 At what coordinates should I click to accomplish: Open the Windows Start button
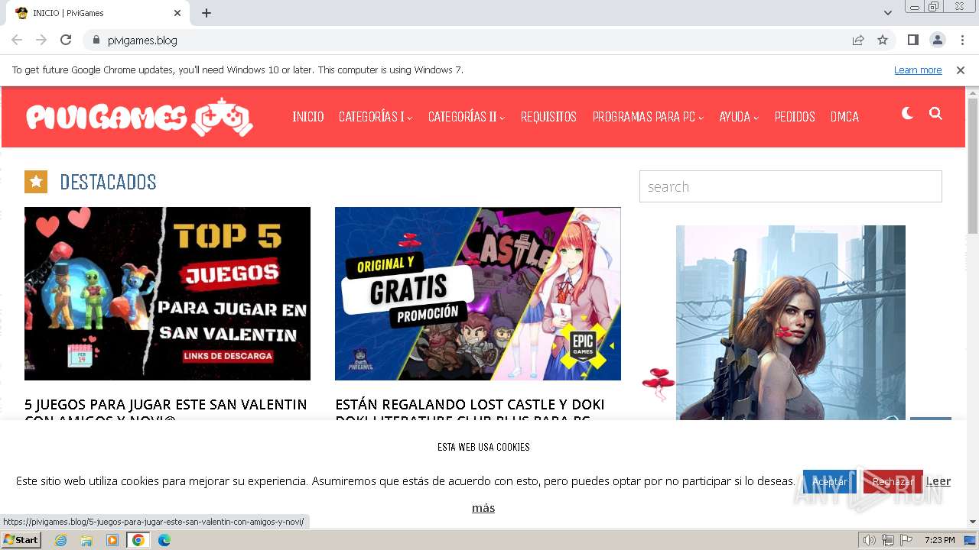(21, 540)
